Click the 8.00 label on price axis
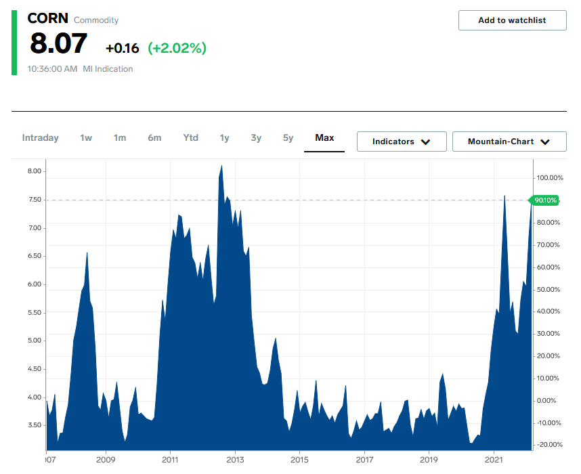This screenshot has width=581, height=474. click(35, 171)
